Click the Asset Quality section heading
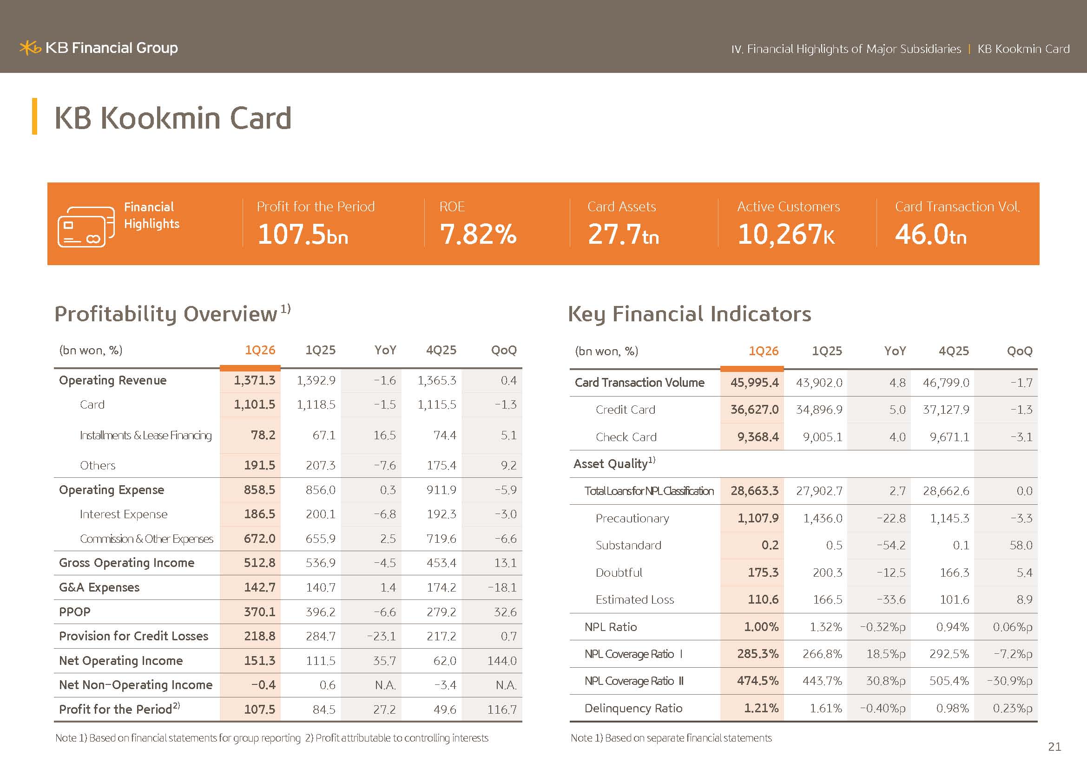 pyautogui.click(x=614, y=463)
